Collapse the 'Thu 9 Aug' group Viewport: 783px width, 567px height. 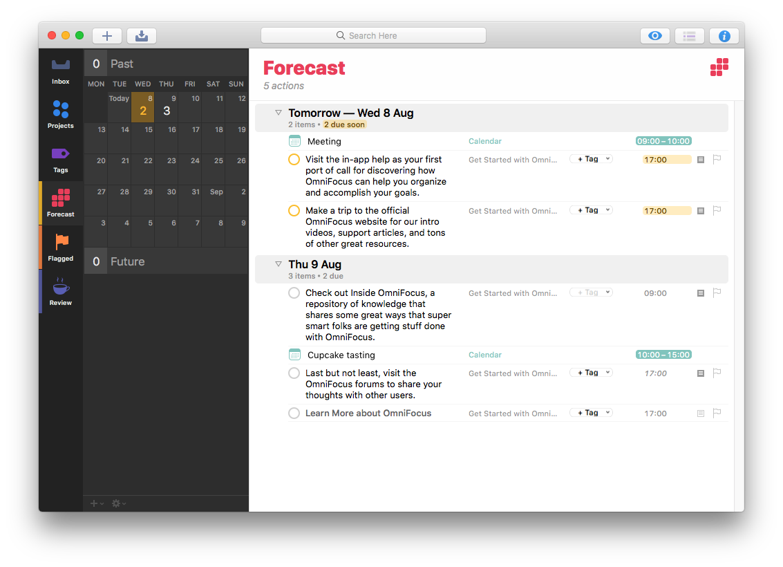click(x=279, y=264)
